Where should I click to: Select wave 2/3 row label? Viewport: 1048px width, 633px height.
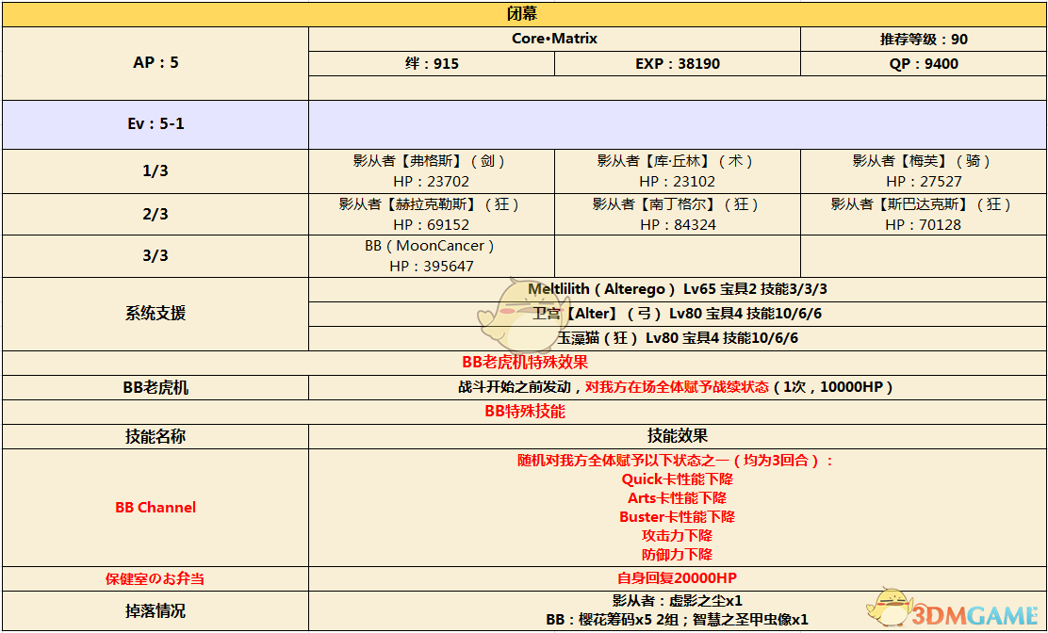[x=156, y=215]
